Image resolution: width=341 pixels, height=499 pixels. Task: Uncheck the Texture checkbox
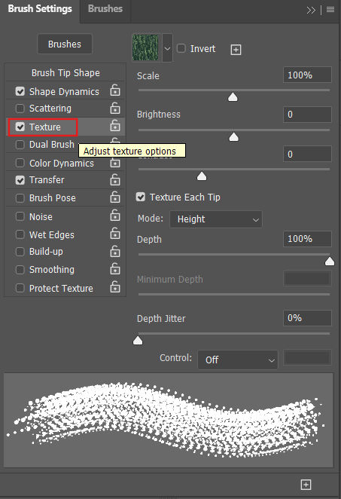point(20,127)
